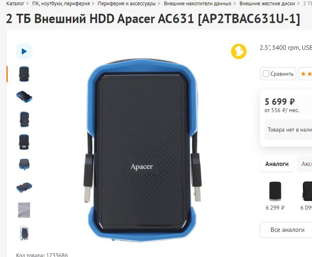Screen dimensions: 312x257
Task: Select the thumbnail with the cable hanging
Action: click(24, 165)
